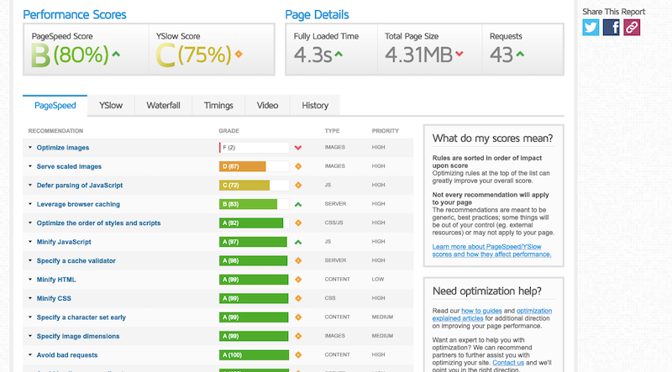Share report via Twitter icon

tap(591, 28)
